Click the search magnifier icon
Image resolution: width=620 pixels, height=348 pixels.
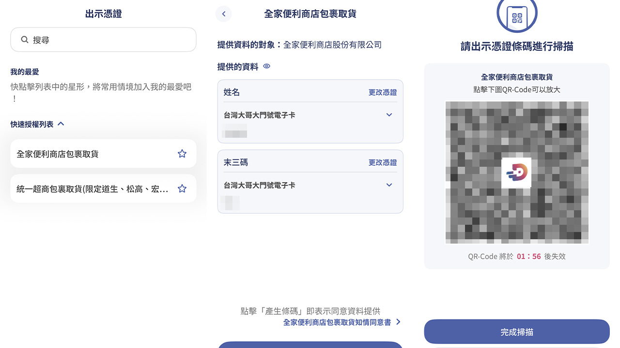click(x=25, y=40)
